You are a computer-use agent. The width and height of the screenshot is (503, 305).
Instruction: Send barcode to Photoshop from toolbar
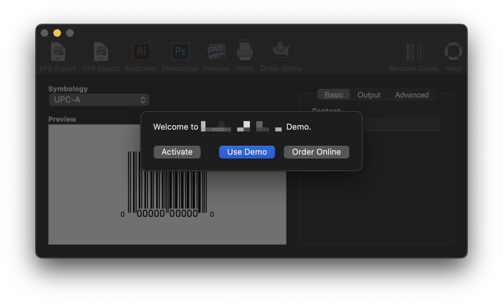click(x=180, y=52)
